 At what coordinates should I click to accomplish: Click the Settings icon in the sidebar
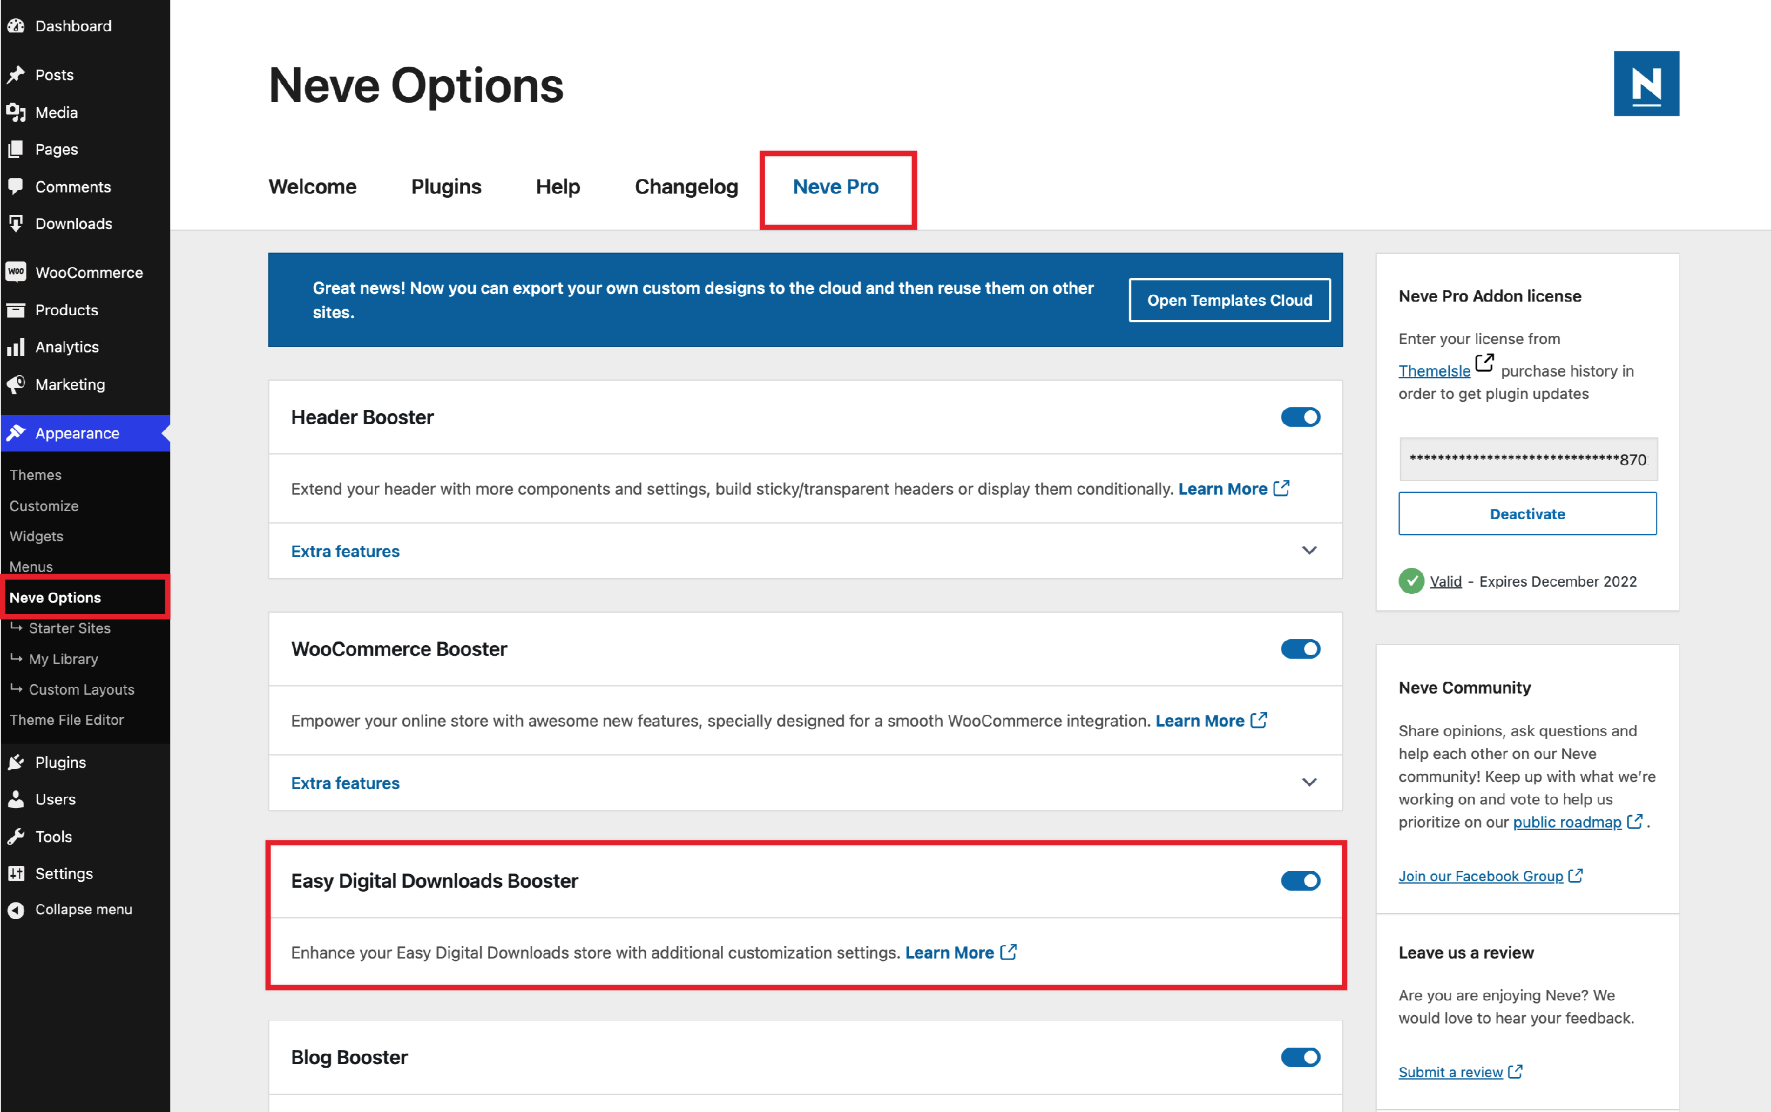tap(17, 873)
